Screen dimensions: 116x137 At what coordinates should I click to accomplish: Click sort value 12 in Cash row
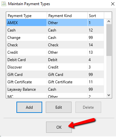96,30
